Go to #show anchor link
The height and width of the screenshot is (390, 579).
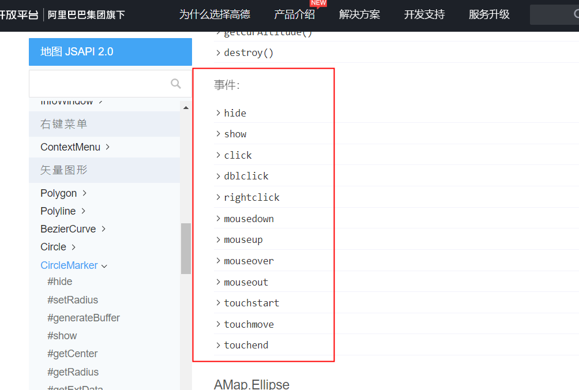tap(62, 336)
